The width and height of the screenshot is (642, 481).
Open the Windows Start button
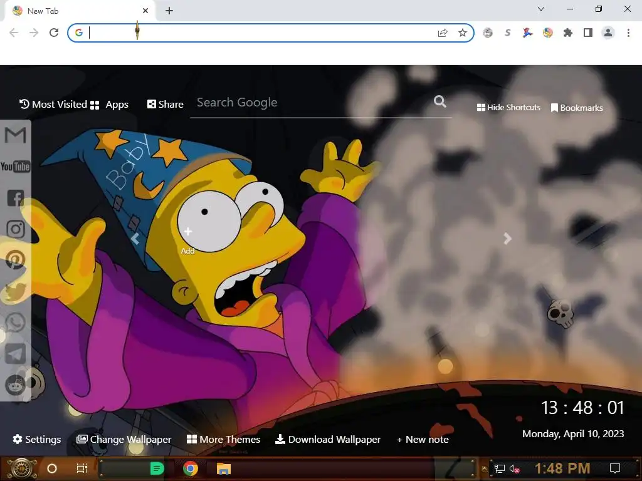(x=22, y=468)
